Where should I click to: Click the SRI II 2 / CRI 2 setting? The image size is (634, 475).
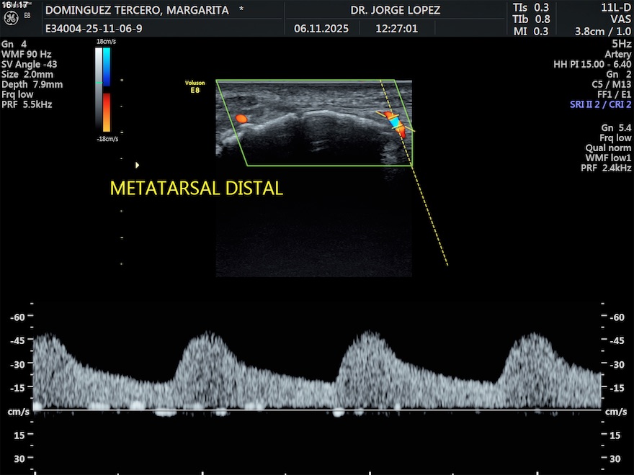(600, 104)
